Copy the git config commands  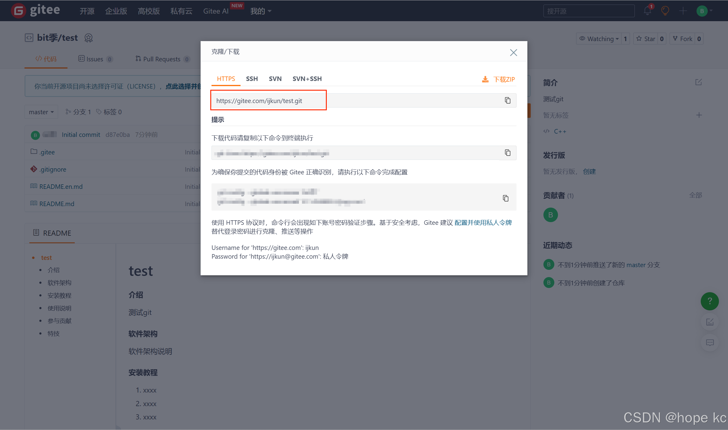click(x=506, y=198)
